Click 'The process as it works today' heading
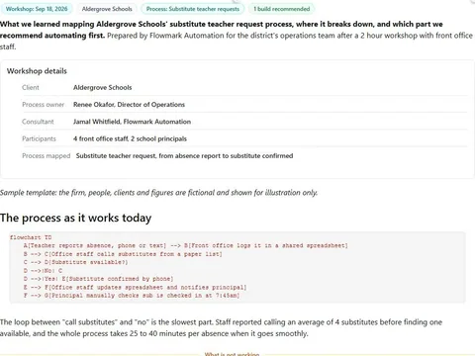Image resolution: width=475 pixels, height=356 pixels. pyautogui.click(x=75, y=218)
